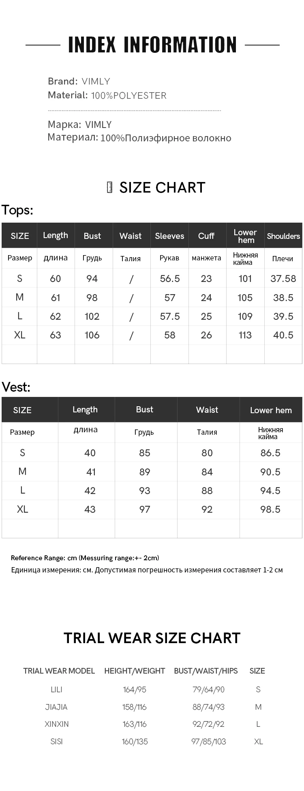Select XINXIN measurements 92/72/92
This screenshot has height=791, width=304.
point(208,724)
